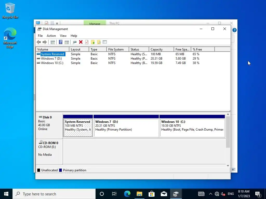This screenshot has width=266, height=199.
Task: Click the red X Delete toolbar icon
Action: pyautogui.click(x=81, y=42)
